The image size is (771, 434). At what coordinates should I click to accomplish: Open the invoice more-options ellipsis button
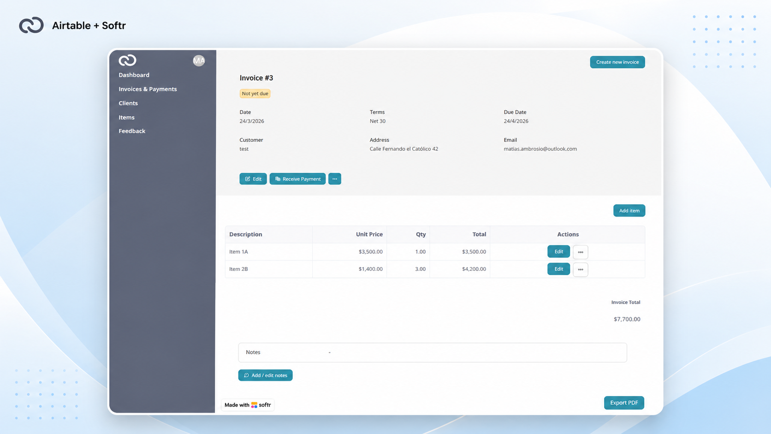tap(335, 179)
